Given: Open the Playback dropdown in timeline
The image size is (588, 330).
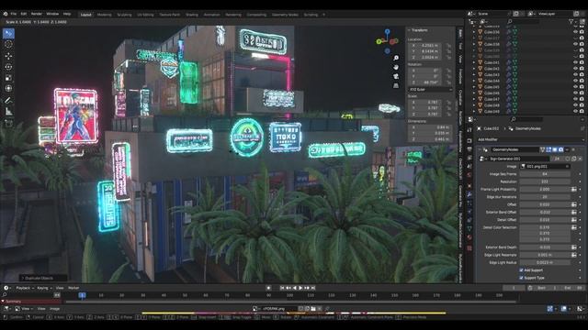Looking at the screenshot, I should click(x=25, y=288).
